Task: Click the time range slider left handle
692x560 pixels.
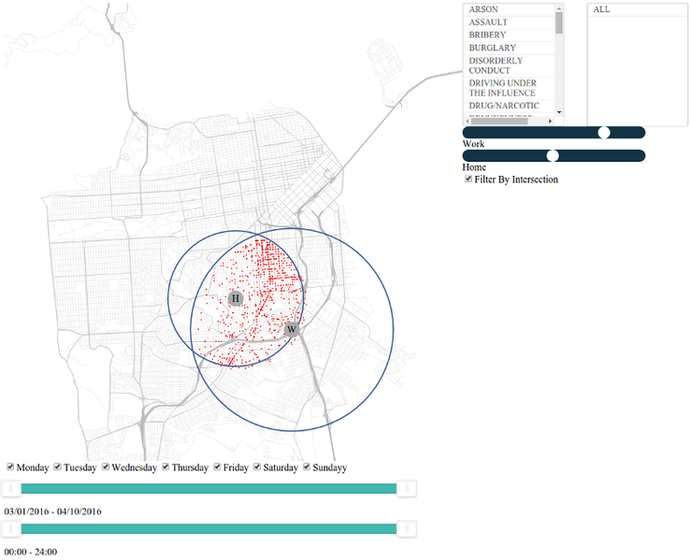Action: (x=11, y=528)
